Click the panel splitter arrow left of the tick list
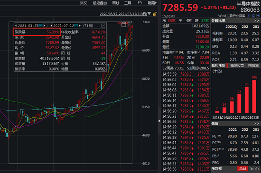 click(159, 121)
